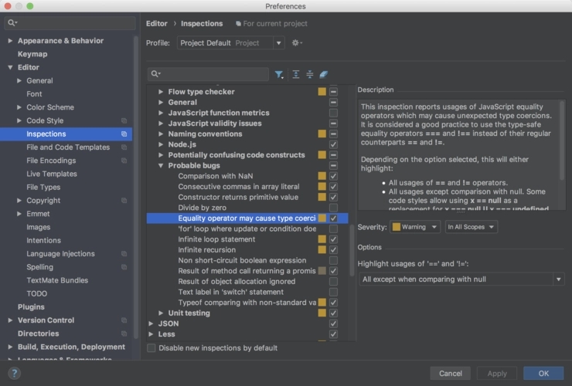Image resolution: width=572 pixels, height=386 pixels.
Task: Click the OK button
Action: [543, 373]
